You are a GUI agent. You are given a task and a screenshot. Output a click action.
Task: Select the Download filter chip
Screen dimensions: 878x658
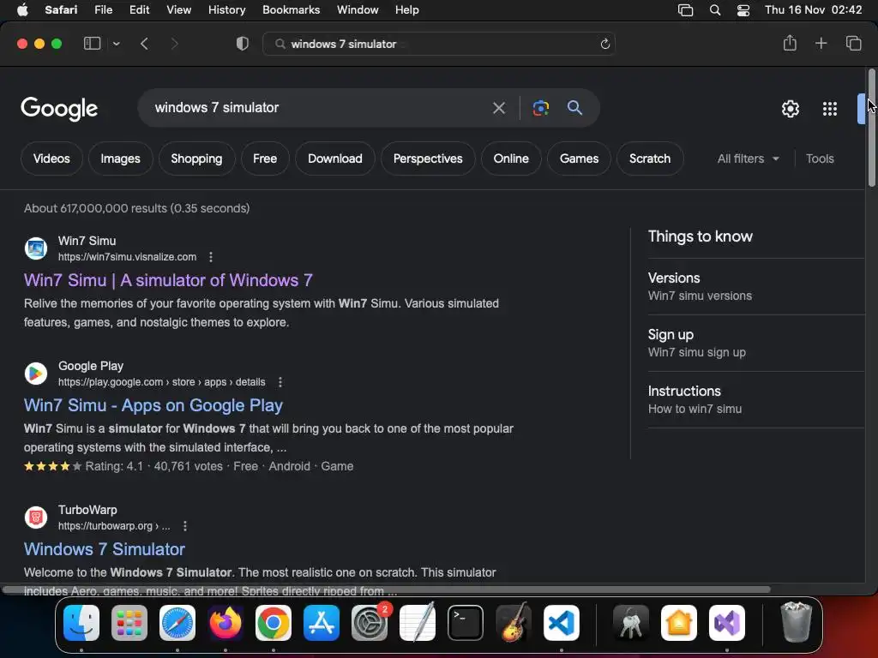[x=335, y=159]
